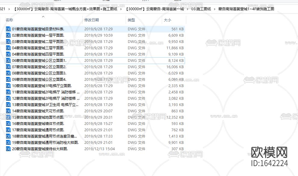Image resolution: width=298 pixels, height=176 pixels.
Task: Navigate to 03.施工图纸 in the breadcrumb path
Action: pos(201,9)
